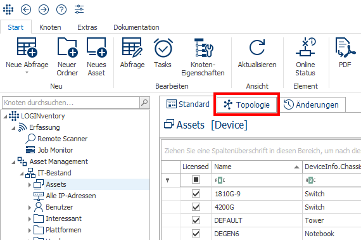
Task: Uncheck Licensed checkbox for 1810G-9
Action: (x=196, y=194)
